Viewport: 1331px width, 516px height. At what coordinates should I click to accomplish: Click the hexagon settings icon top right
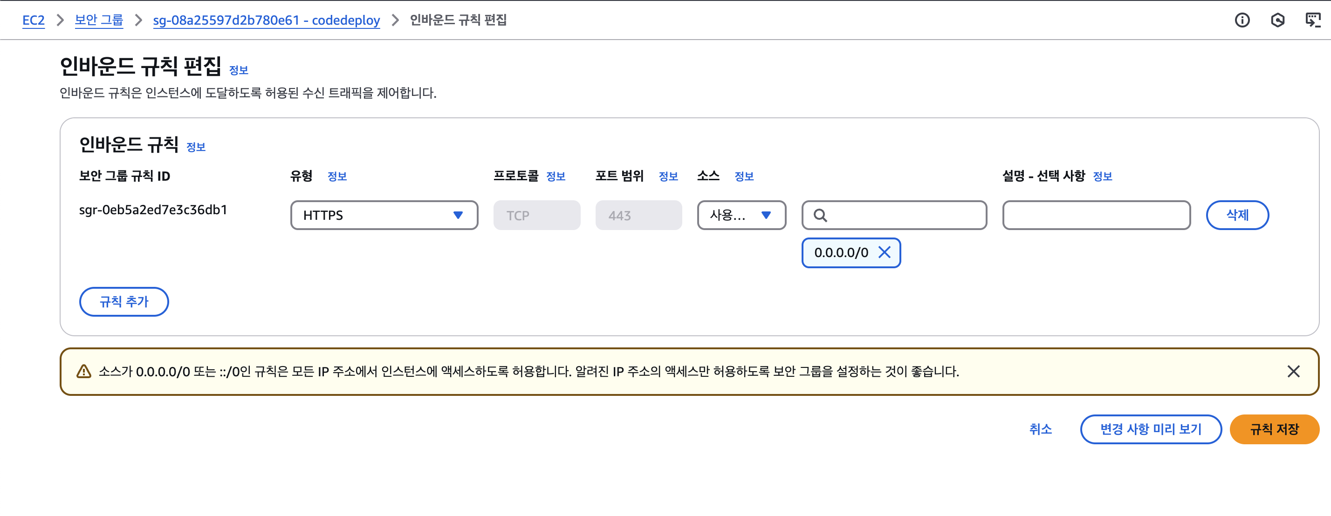point(1277,20)
